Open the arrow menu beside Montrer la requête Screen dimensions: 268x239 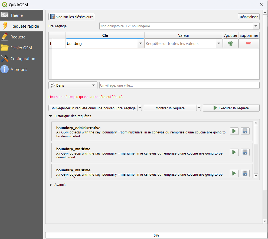199,108
